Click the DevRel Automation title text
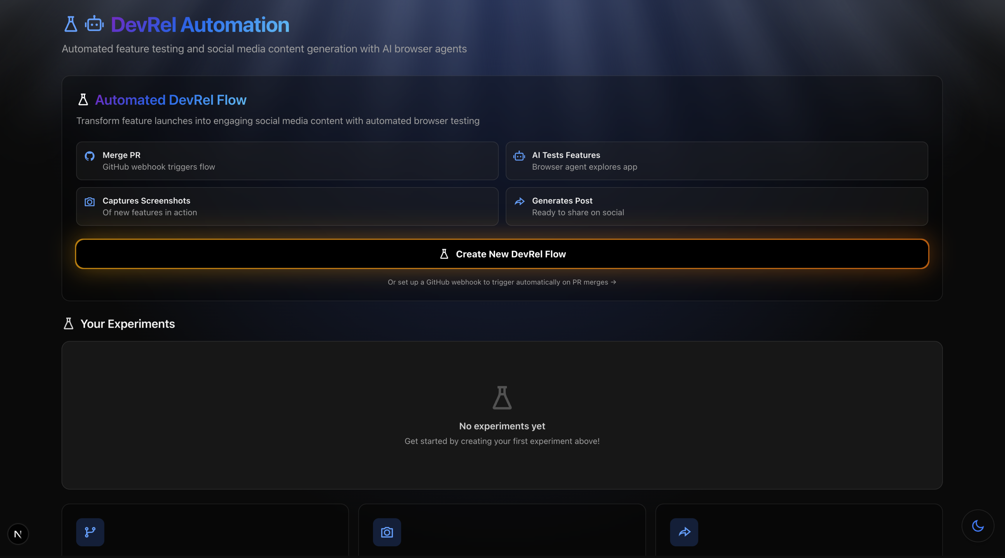 200,25
